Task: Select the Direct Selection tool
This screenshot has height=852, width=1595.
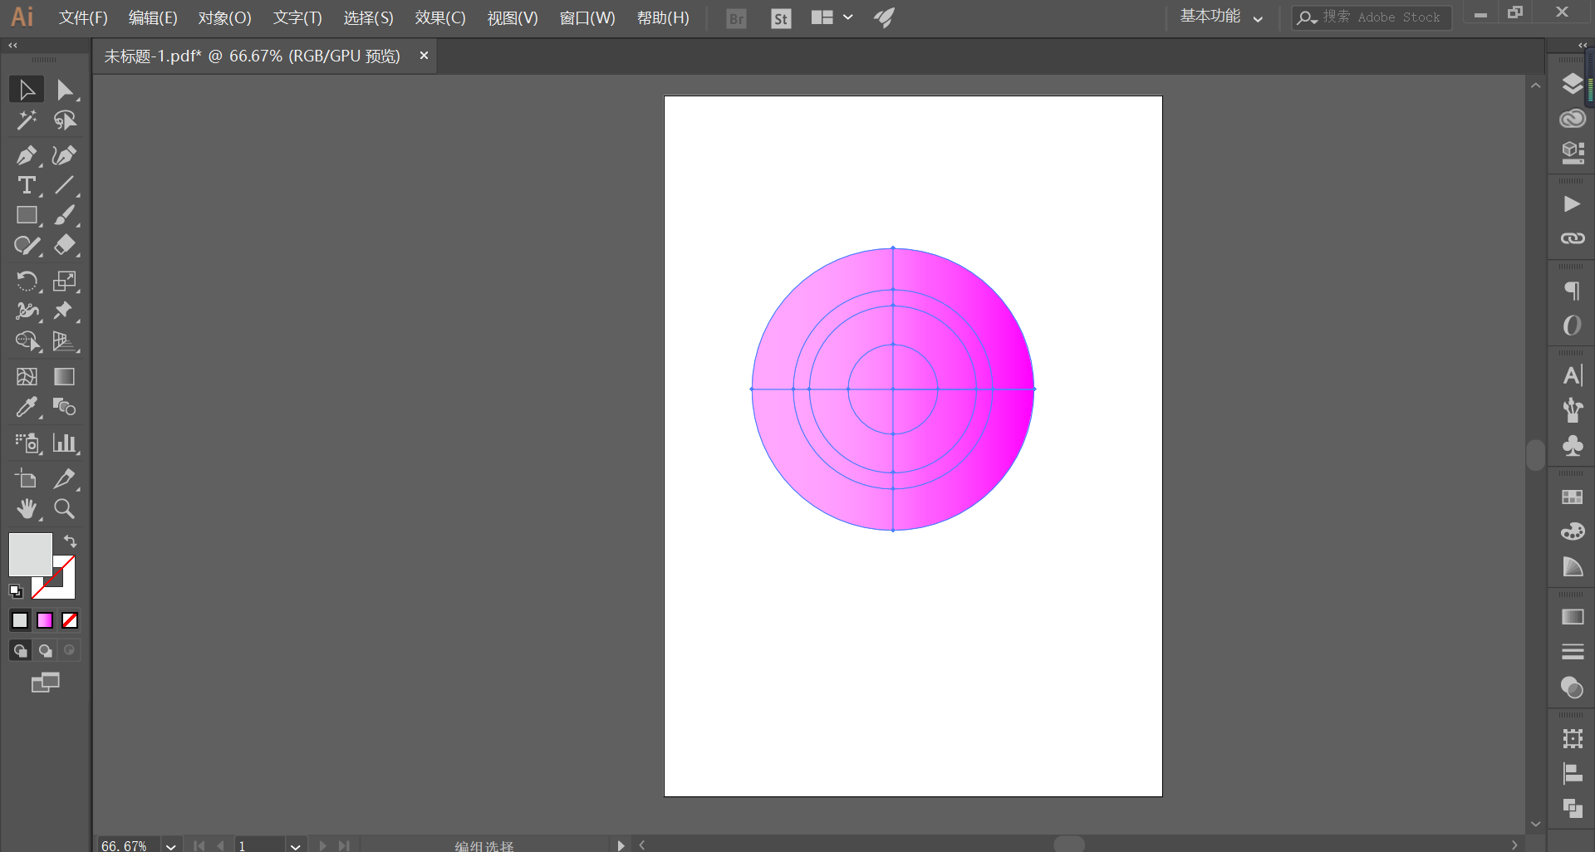Action: 65,90
